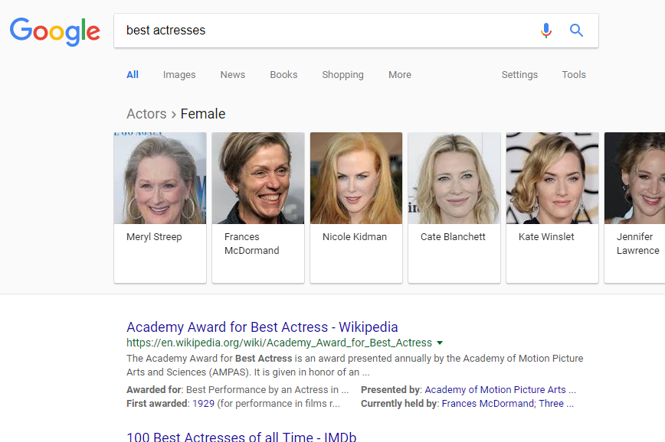Open search Tools options

click(574, 74)
